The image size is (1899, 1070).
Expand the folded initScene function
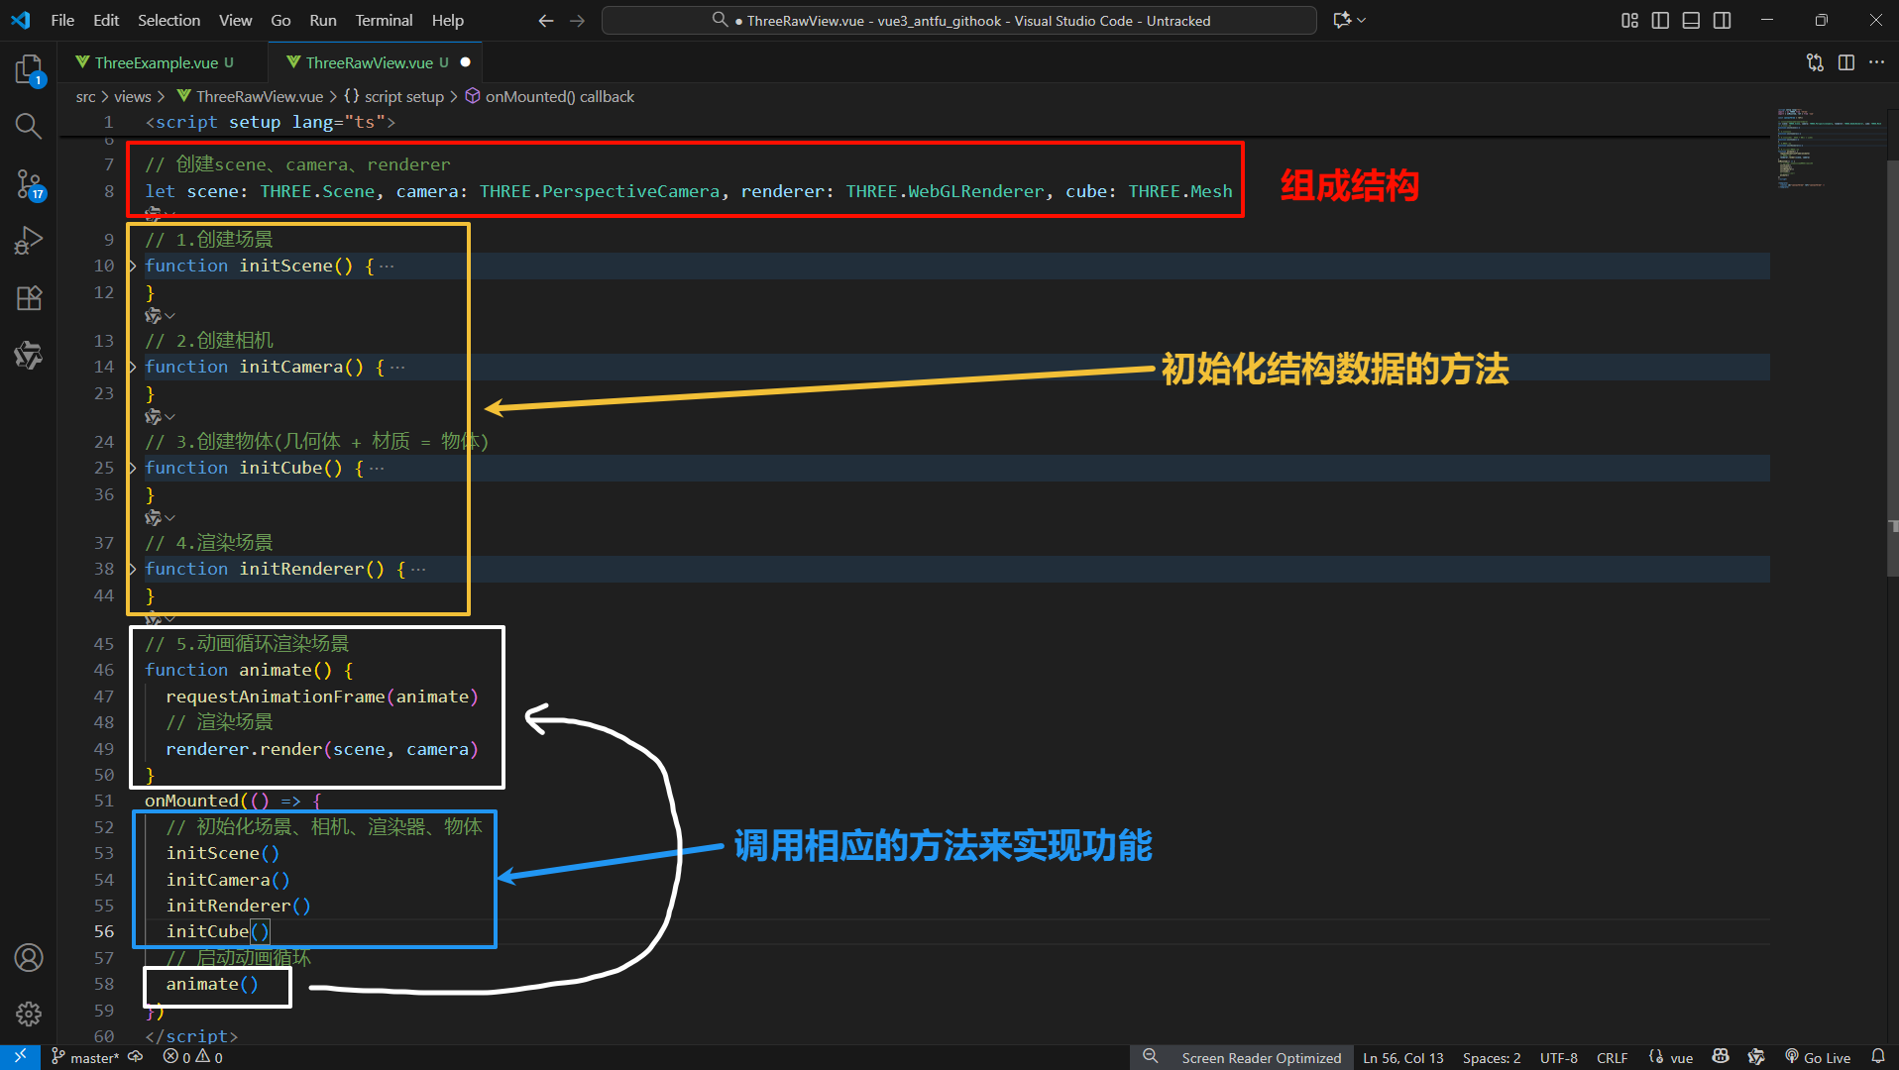tap(132, 266)
